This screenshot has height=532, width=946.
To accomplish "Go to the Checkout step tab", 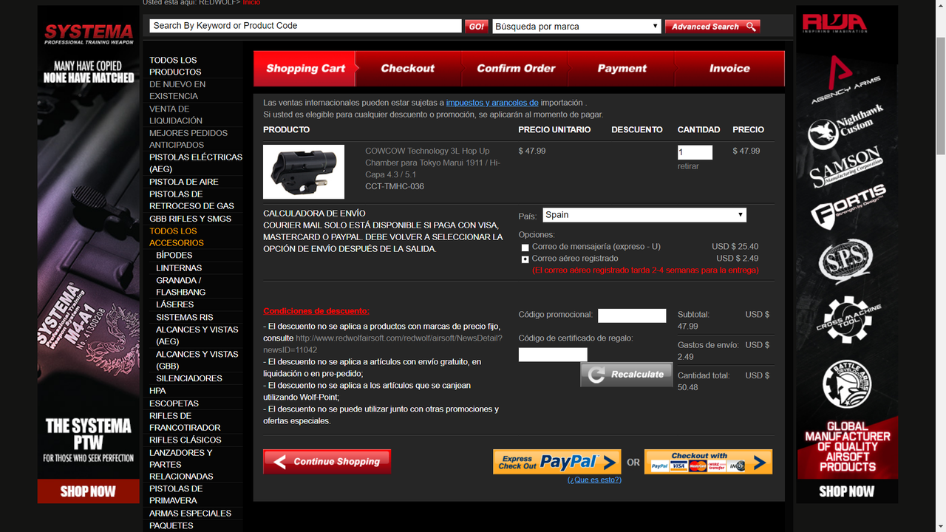I will (x=408, y=69).
